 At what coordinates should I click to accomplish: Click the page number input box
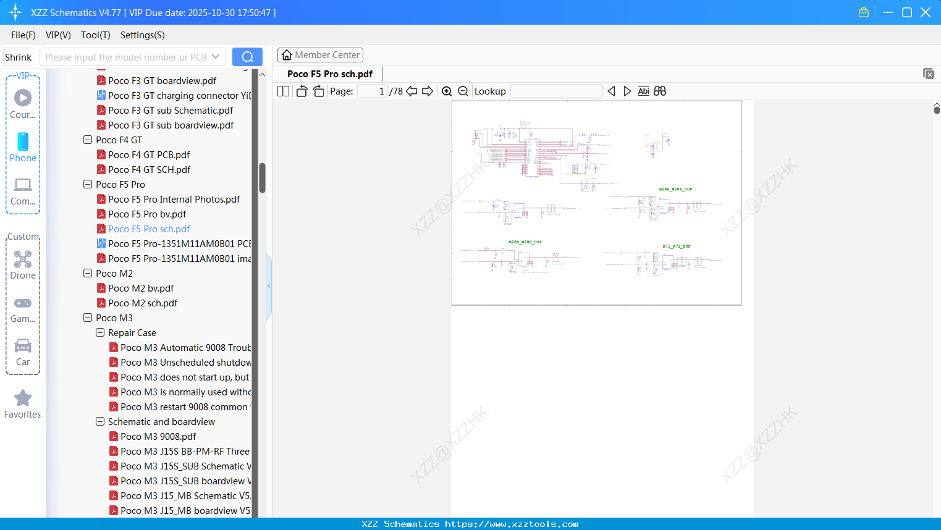pos(372,91)
